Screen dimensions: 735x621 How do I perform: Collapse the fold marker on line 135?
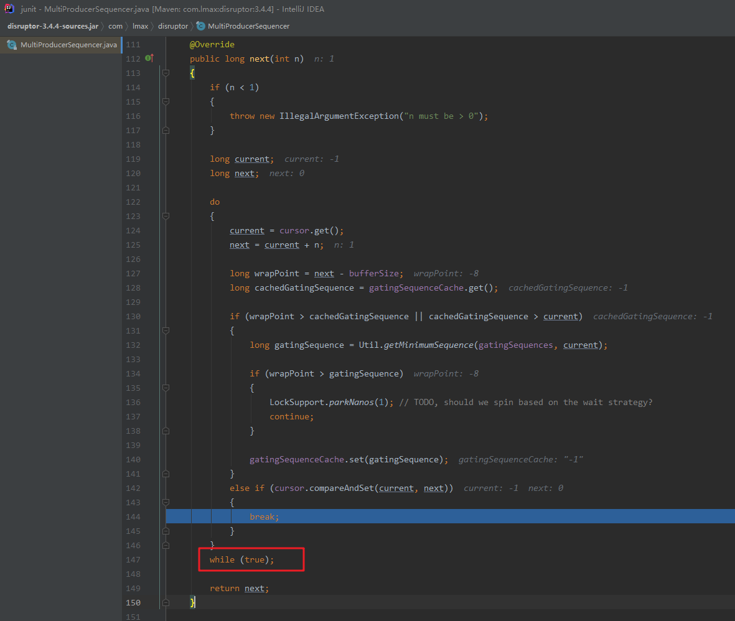point(166,388)
